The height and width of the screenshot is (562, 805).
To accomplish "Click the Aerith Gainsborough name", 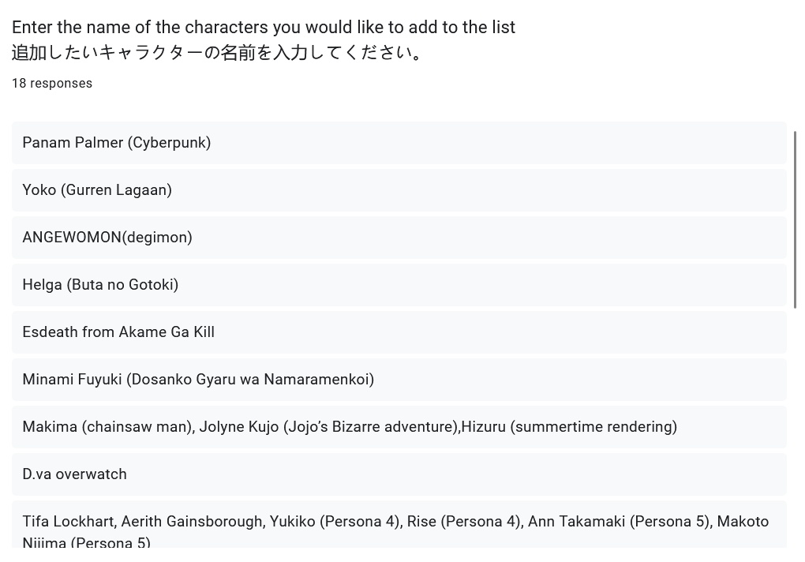I will tap(193, 522).
